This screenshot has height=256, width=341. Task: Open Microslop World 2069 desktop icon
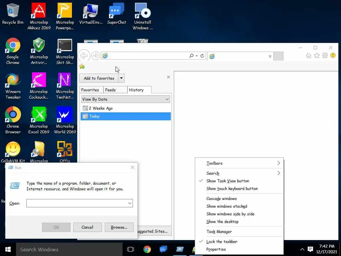point(65,120)
